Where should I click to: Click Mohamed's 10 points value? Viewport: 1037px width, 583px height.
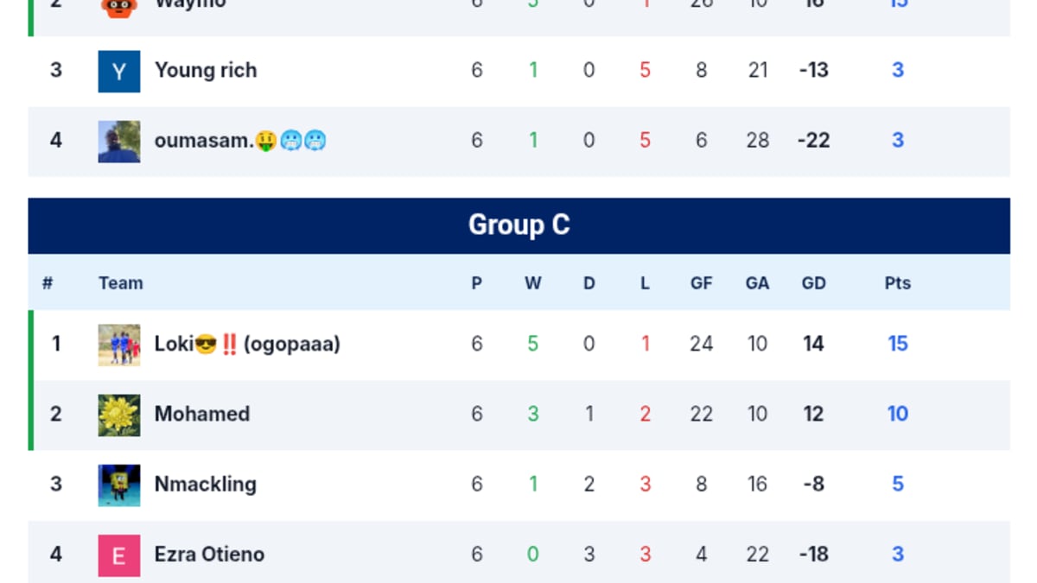[x=898, y=414]
